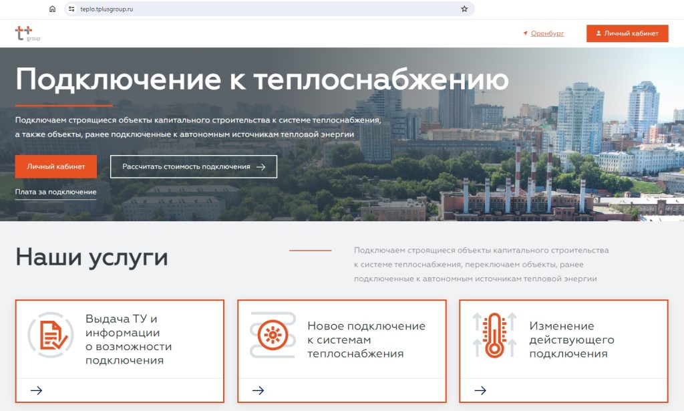Image resolution: width=684 pixels, height=411 pixels.
Task: Click the Личный кабинет button in header
Action: coord(627,33)
